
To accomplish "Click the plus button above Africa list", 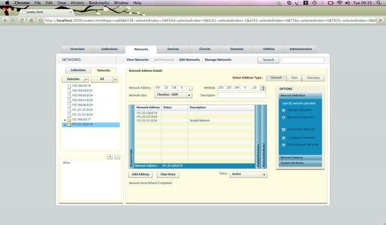I will coord(110,157).
